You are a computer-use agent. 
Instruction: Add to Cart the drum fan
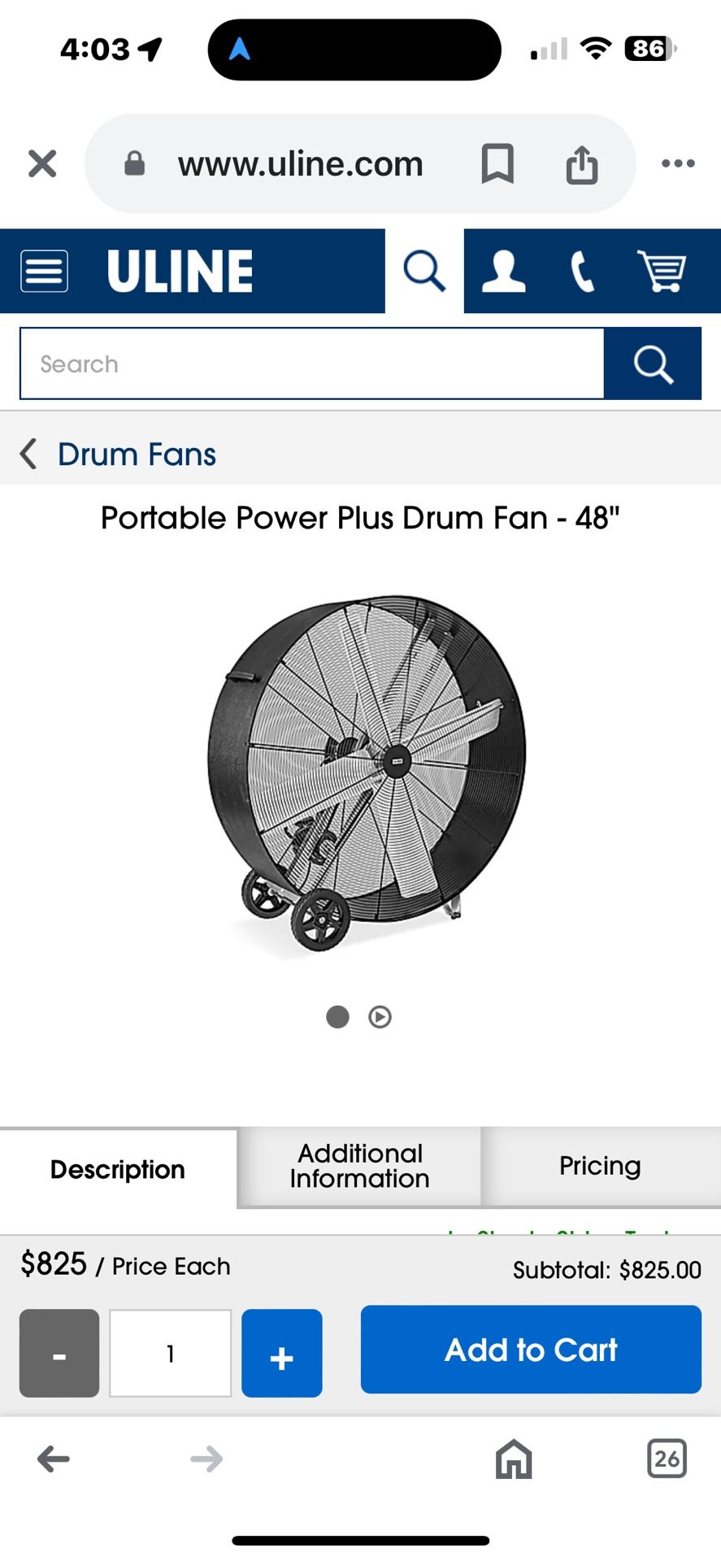531,1350
